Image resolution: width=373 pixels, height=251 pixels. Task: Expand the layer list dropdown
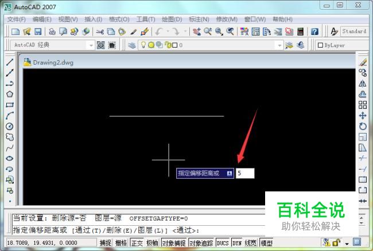coord(279,45)
